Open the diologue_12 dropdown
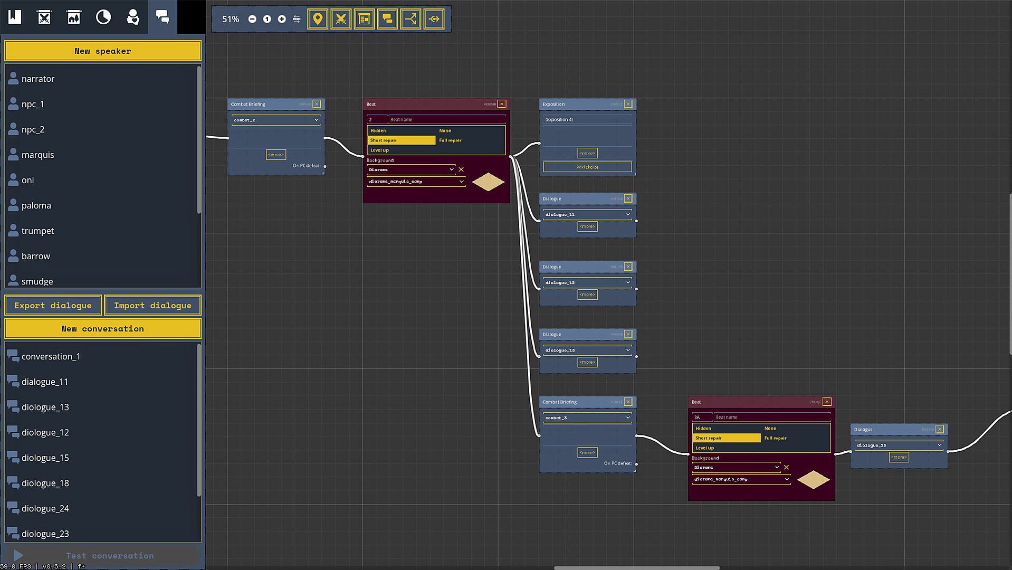The image size is (1012, 570). click(x=587, y=282)
